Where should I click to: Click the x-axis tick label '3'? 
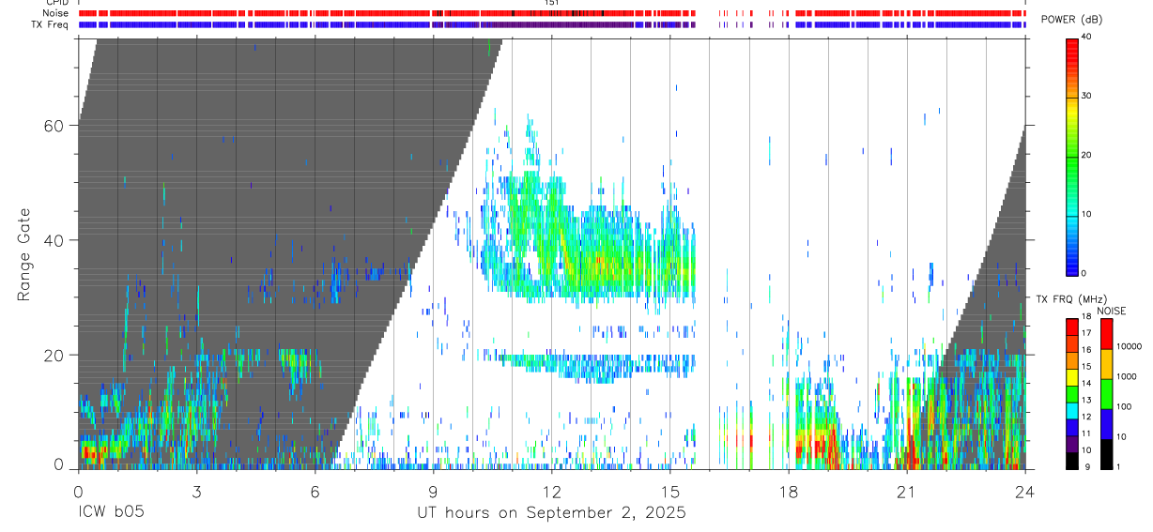(x=196, y=491)
